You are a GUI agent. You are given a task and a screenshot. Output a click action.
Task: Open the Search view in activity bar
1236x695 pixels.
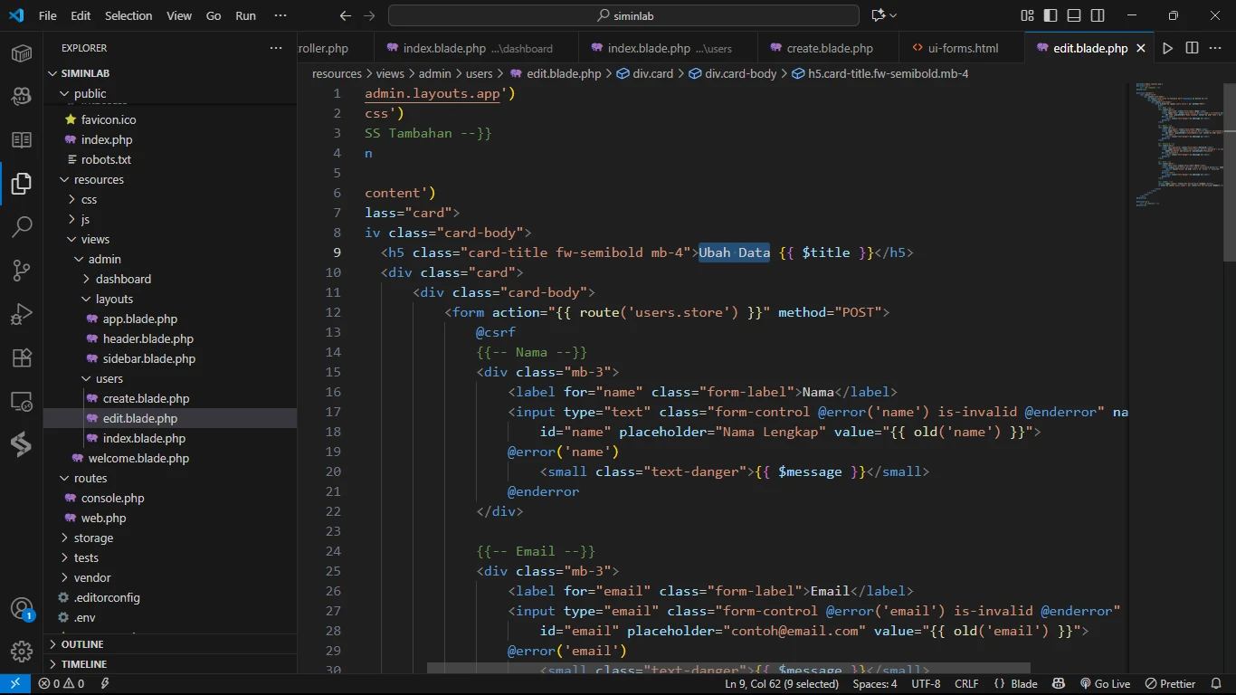(x=22, y=226)
